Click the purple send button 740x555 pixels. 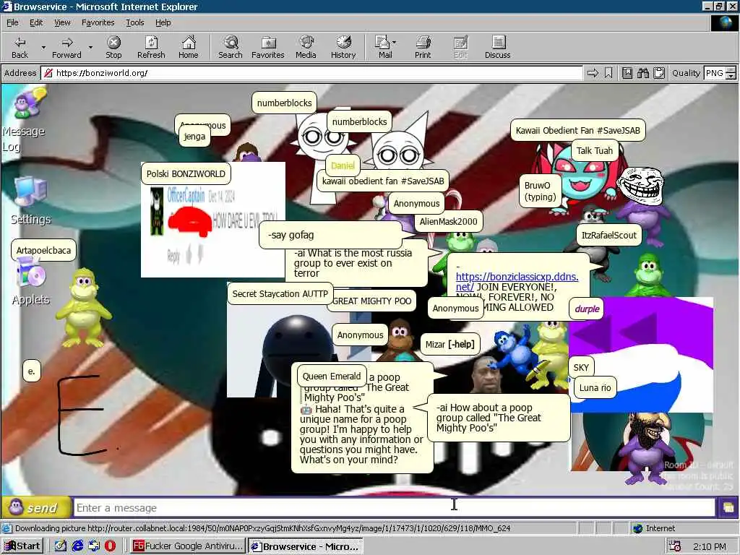36,508
